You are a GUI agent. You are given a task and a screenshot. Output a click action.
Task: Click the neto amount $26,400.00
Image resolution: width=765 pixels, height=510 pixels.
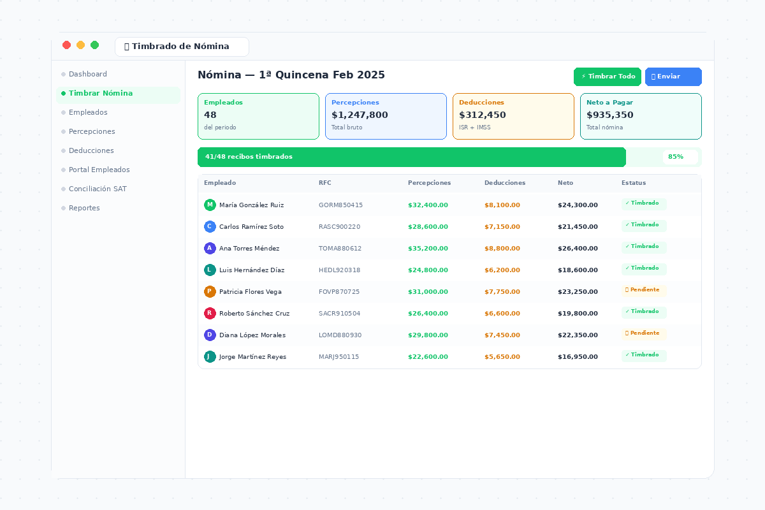click(x=578, y=249)
